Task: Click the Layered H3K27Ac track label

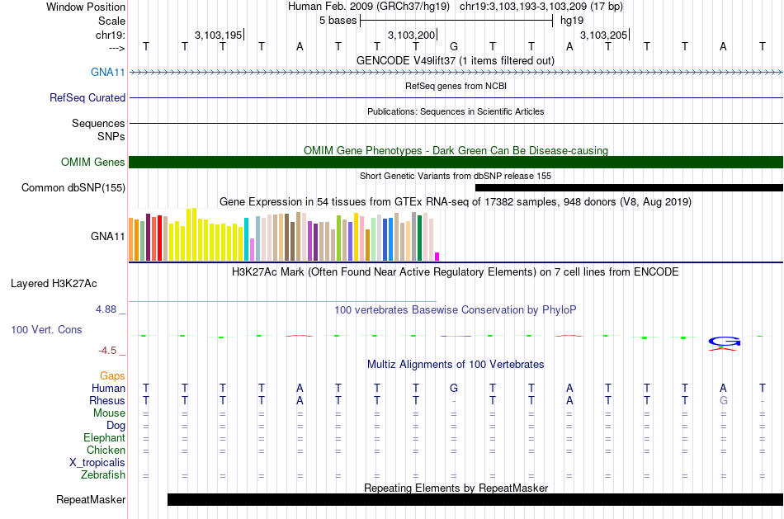Action: (x=54, y=284)
